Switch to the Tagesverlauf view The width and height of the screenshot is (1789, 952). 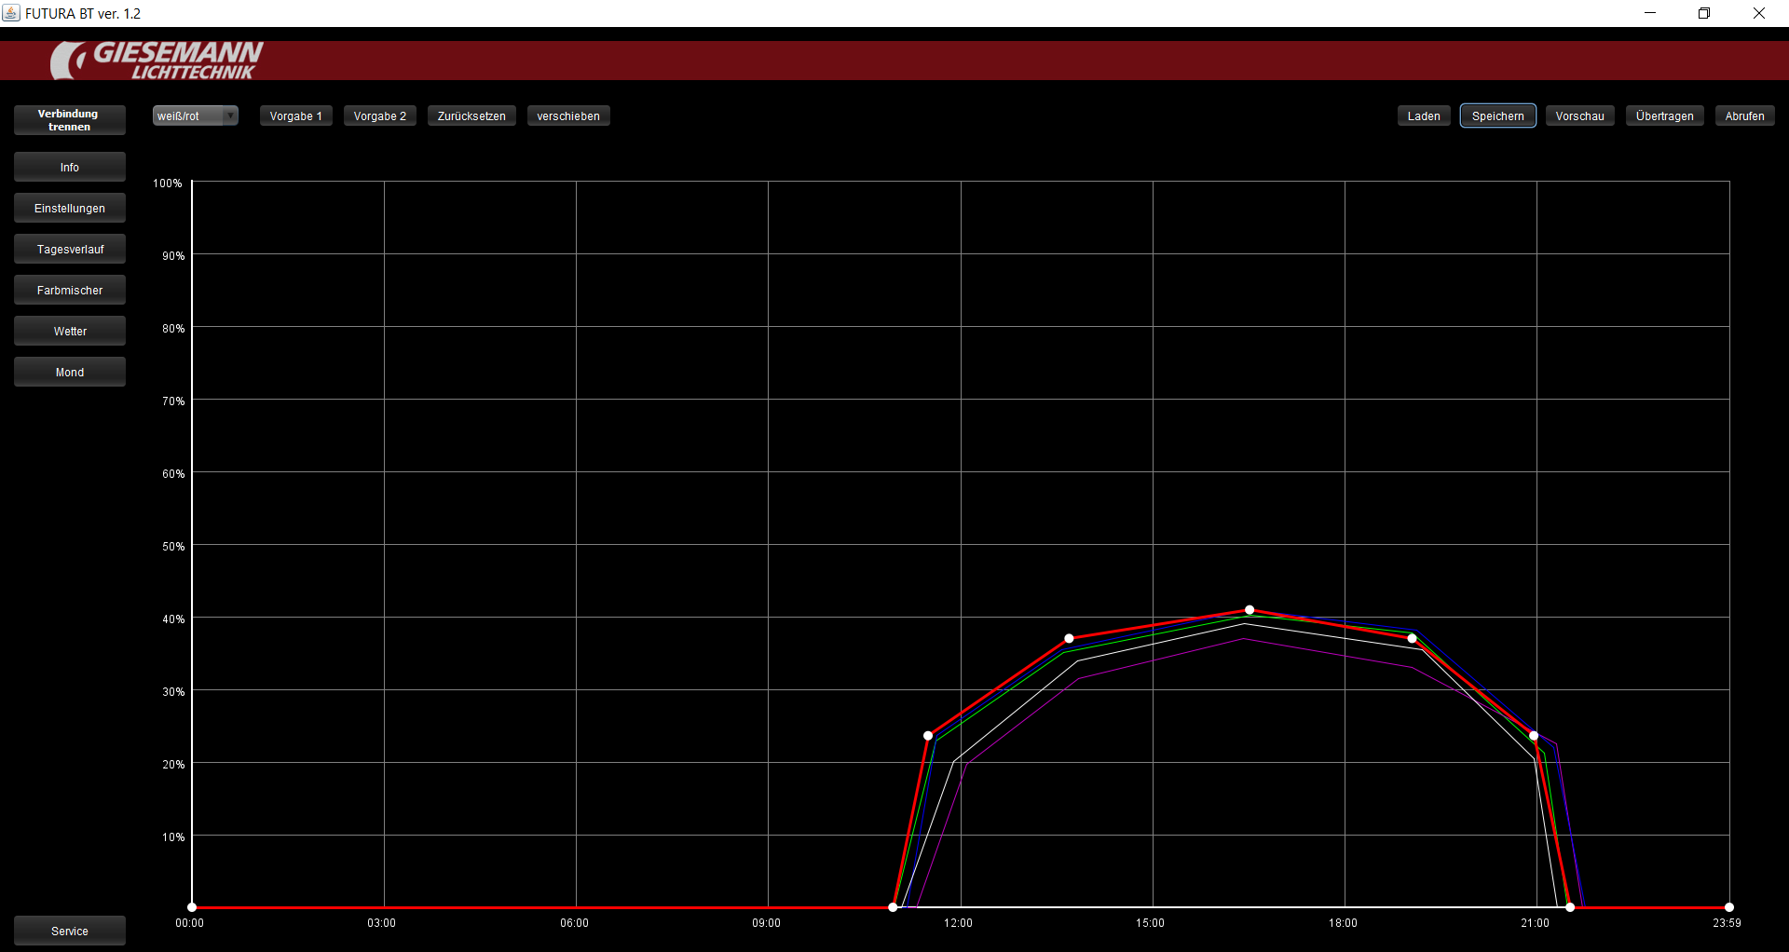(x=69, y=250)
